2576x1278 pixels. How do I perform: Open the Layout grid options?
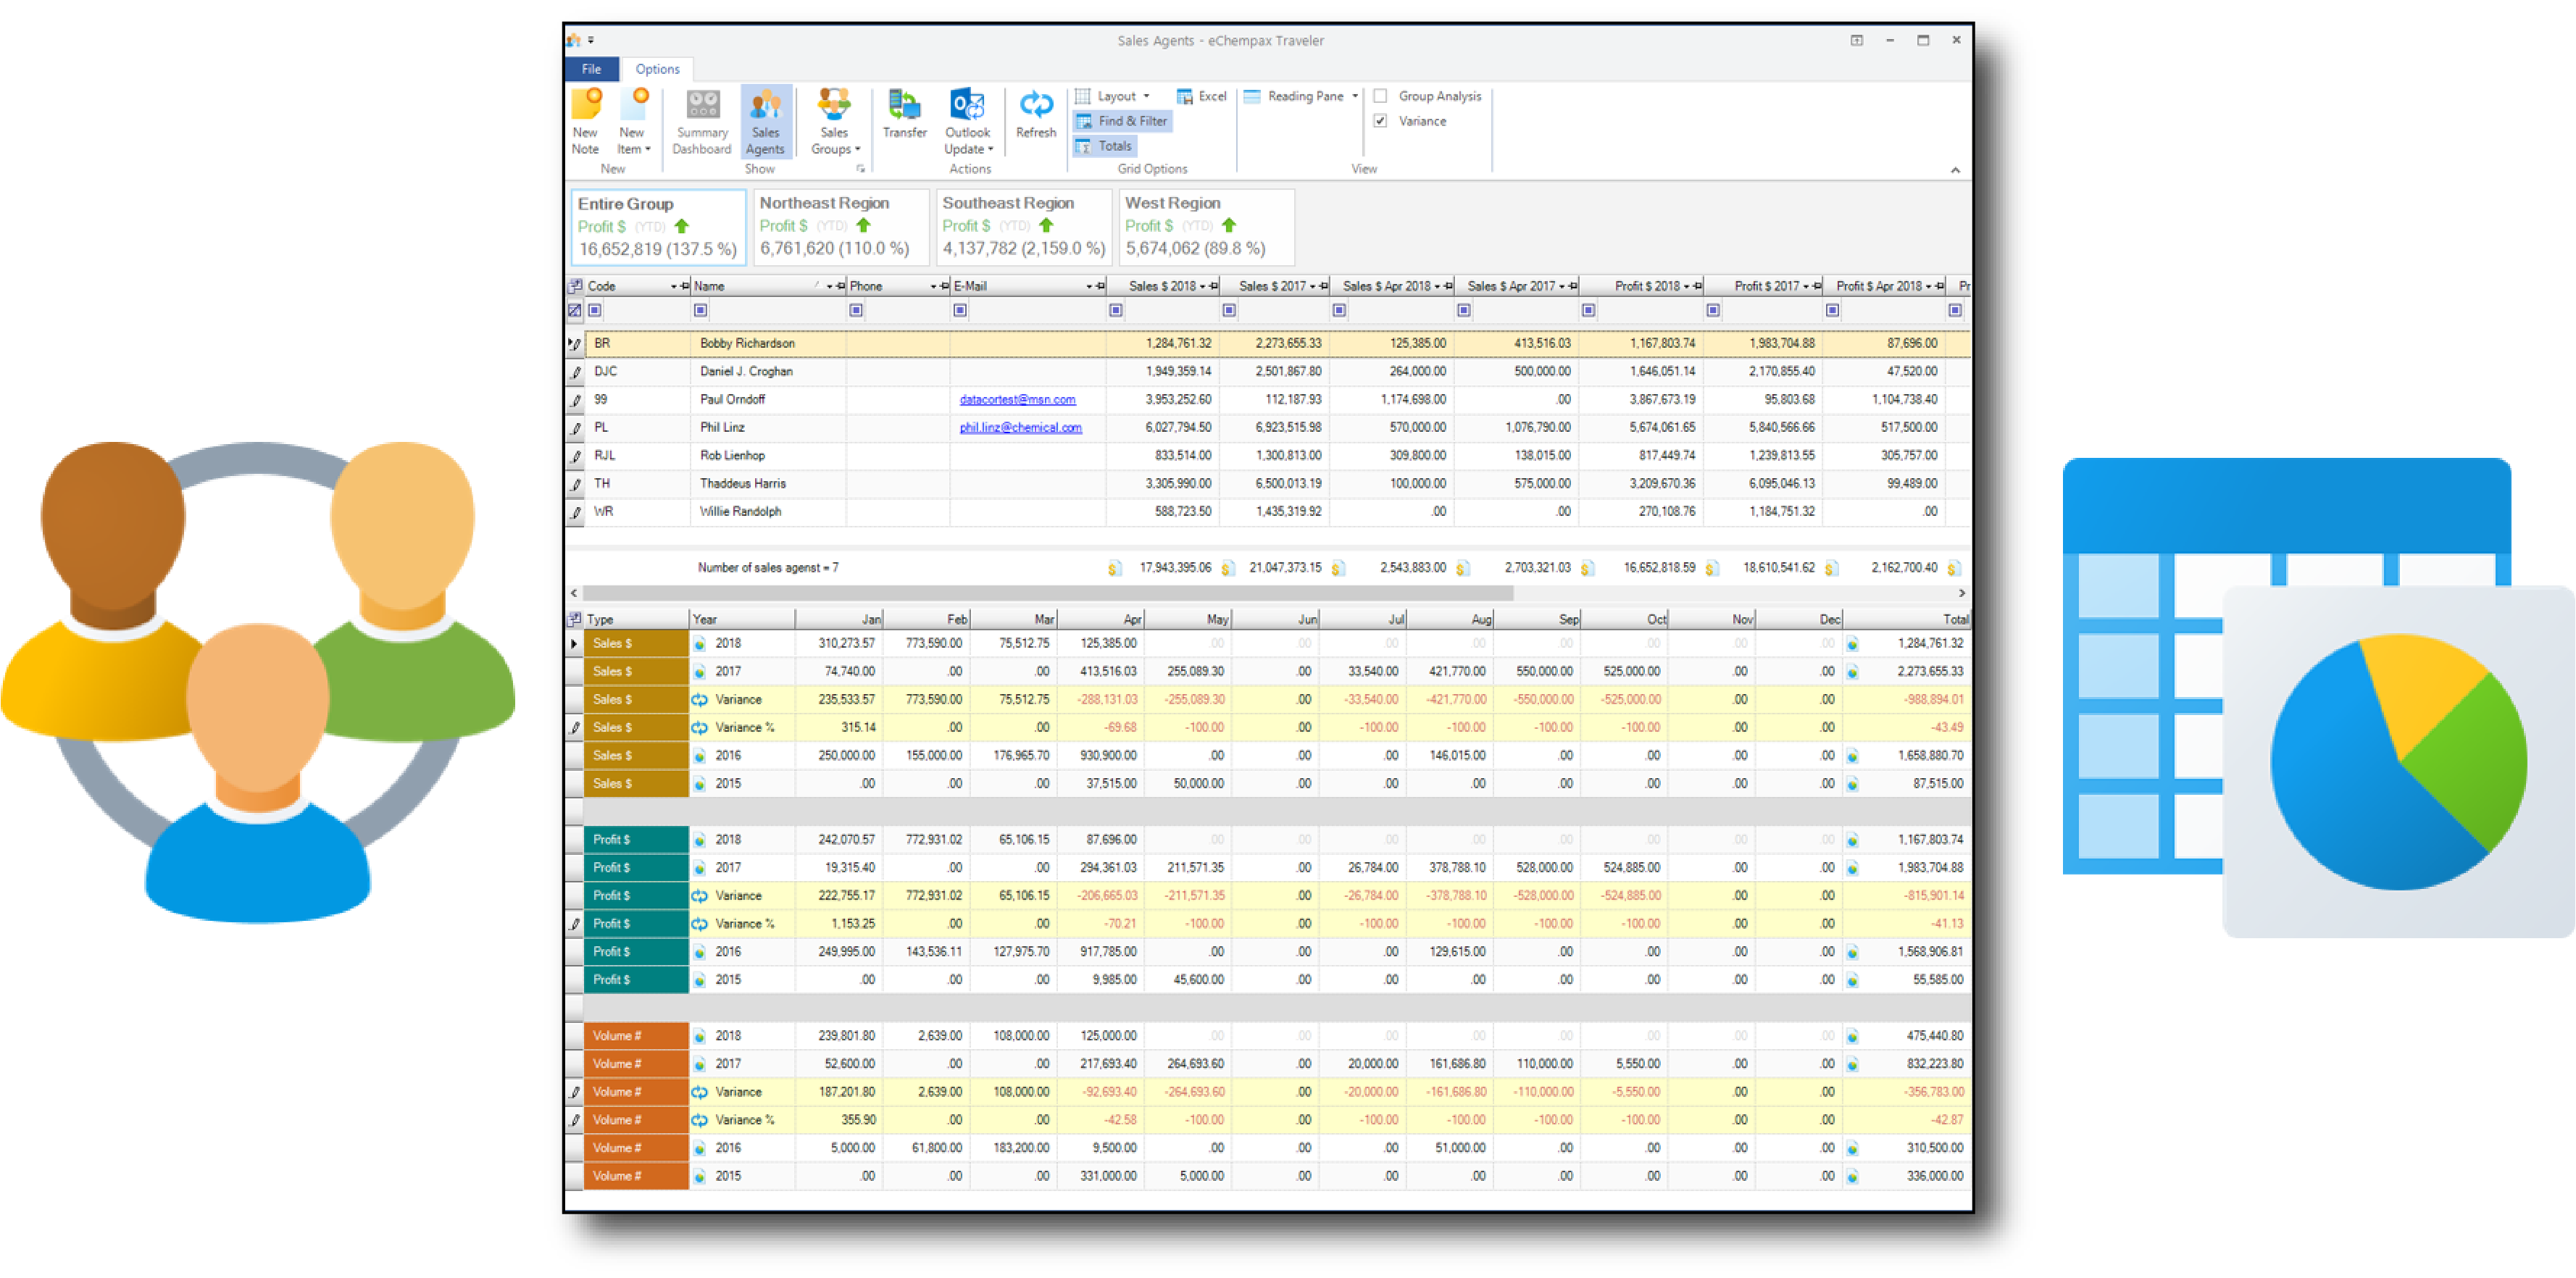[x=1113, y=96]
